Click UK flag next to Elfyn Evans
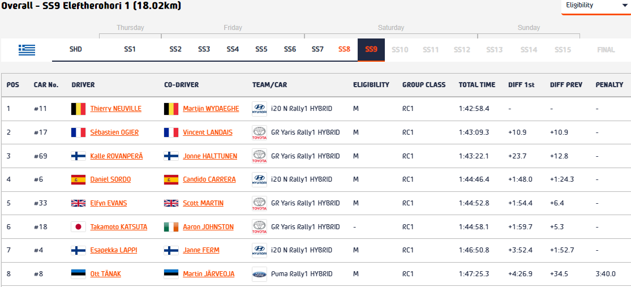631x287 pixels. (x=78, y=203)
